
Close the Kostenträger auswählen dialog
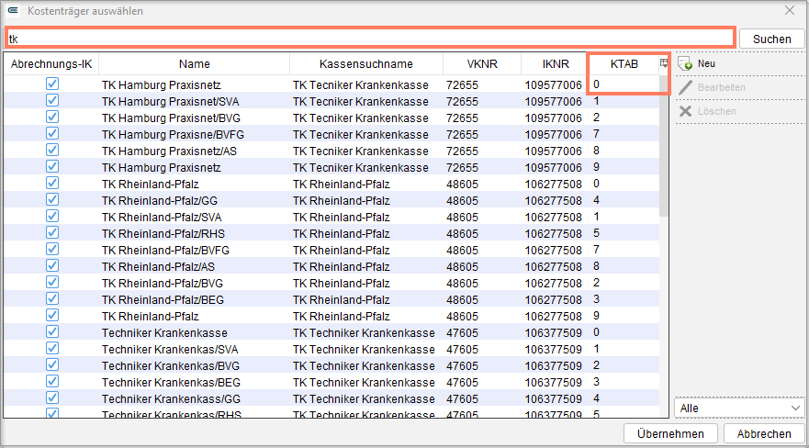click(790, 10)
